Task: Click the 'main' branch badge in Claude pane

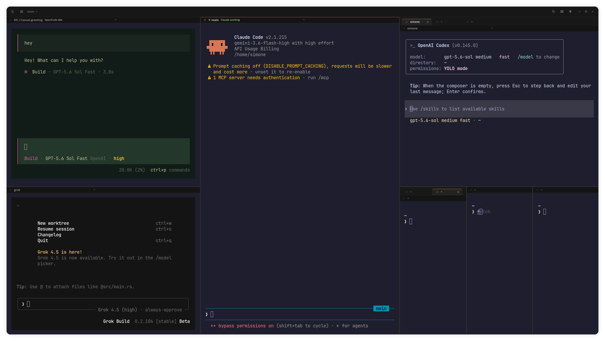Action: point(381,308)
